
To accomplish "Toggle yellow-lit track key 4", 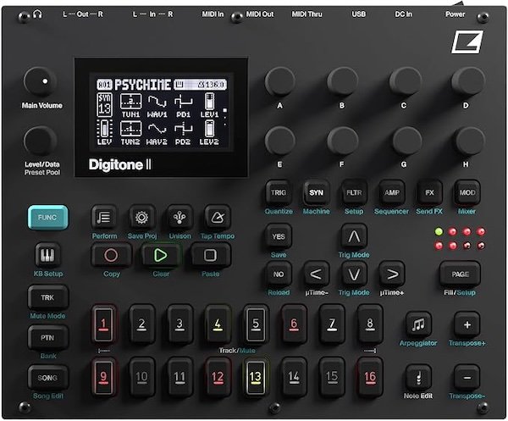I will (x=218, y=324).
